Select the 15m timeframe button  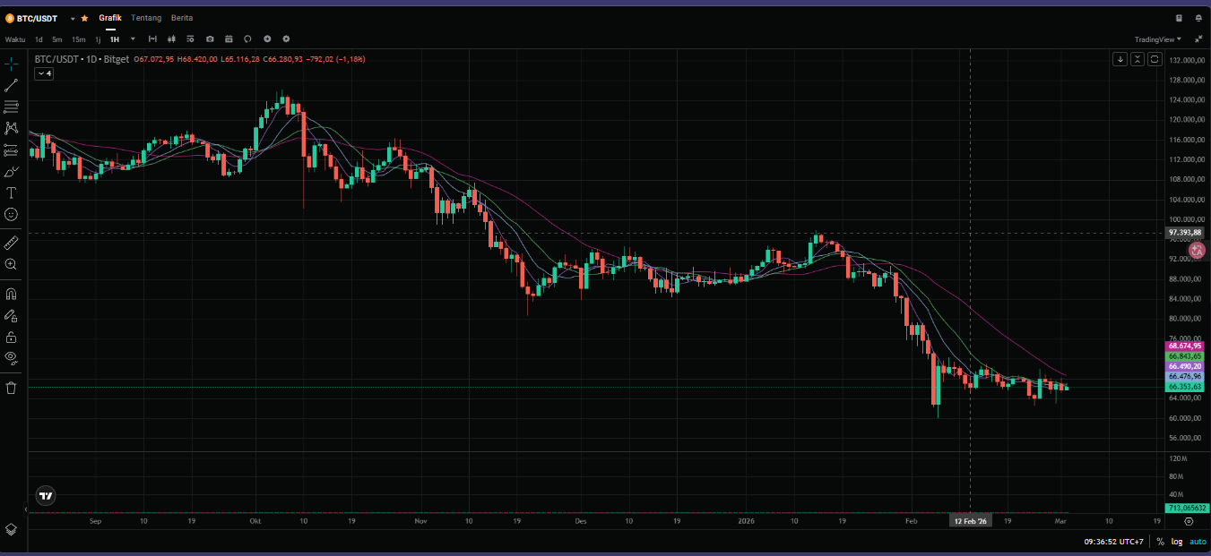[x=79, y=39]
